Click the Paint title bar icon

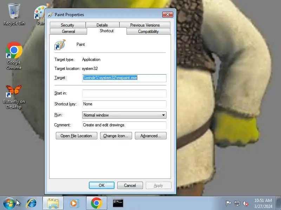coord(51,14)
